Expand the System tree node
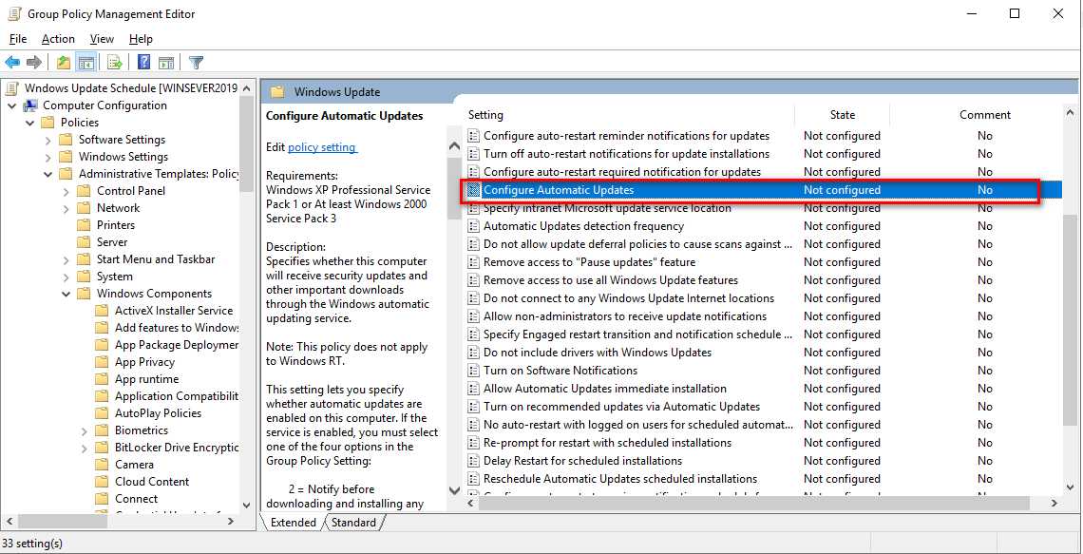 tap(66, 277)
